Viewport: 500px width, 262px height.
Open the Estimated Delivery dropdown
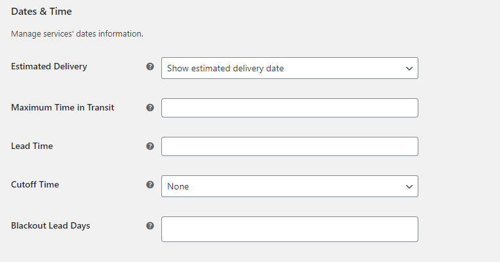tap(290, 68)
